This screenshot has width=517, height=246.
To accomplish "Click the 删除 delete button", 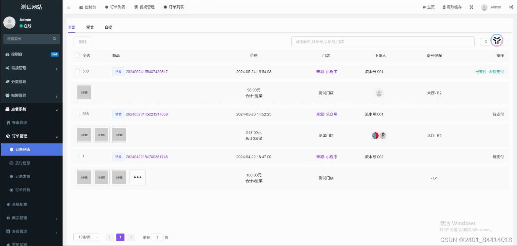I will pyautogui.click(x=83, y=42).
